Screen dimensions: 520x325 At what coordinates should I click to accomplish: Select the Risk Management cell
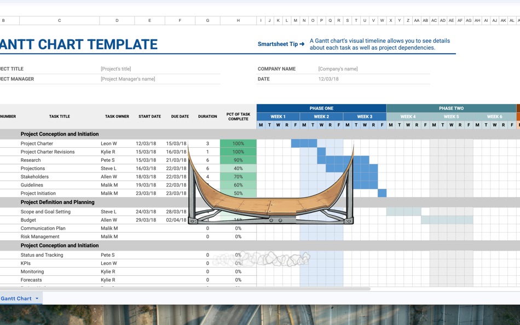point(40,236)
